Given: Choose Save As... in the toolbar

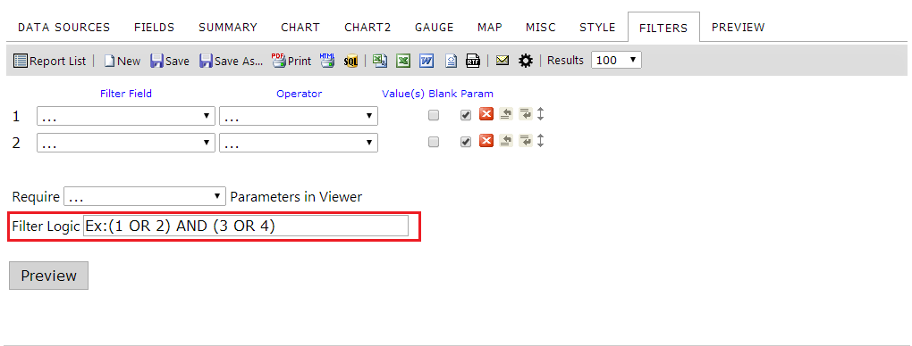Looking at the screenshot, I should click(232, 61).
